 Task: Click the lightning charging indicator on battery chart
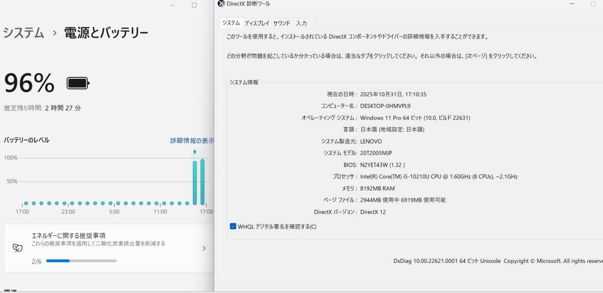194,151
